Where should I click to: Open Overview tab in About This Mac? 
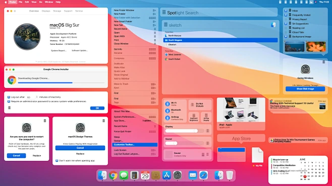coord(34,11)
